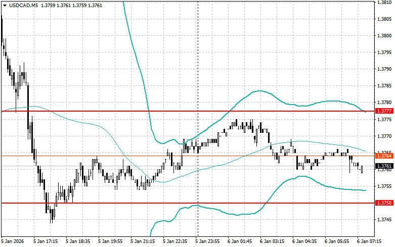Click the 5 Jan 19:55 time label
Viewport: 395px width, 247px height.
pos(110,241)
